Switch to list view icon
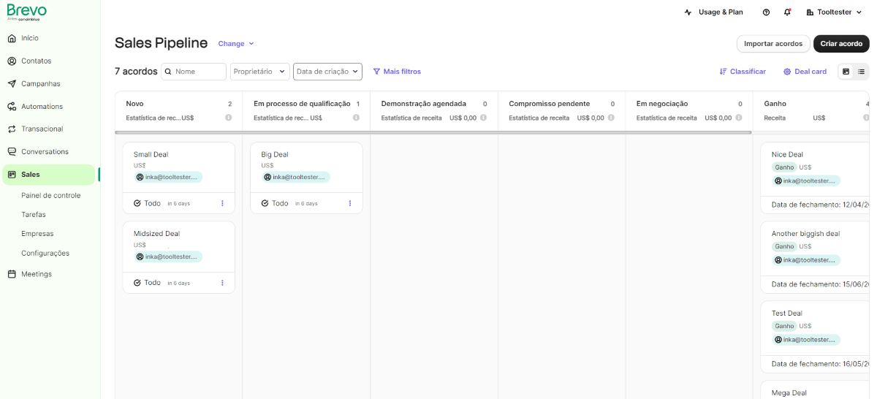The width and height of the screenshot is (877, 399). pos(862,72)
